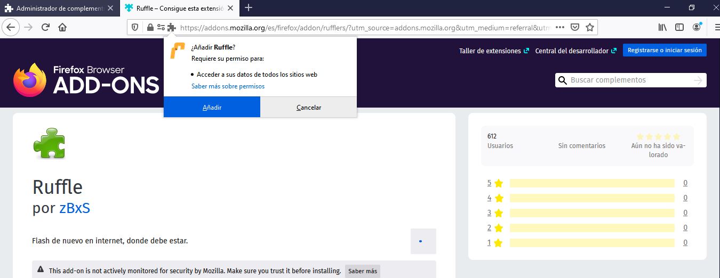720x278 pixels.
Task: Click the 1-star rating bar
Action: (x=592, y=243)
